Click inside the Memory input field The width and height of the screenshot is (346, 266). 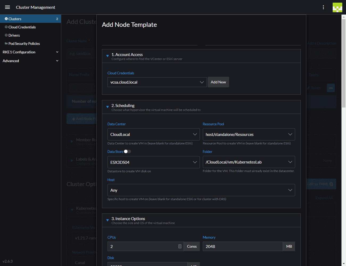tap(242, 246)
